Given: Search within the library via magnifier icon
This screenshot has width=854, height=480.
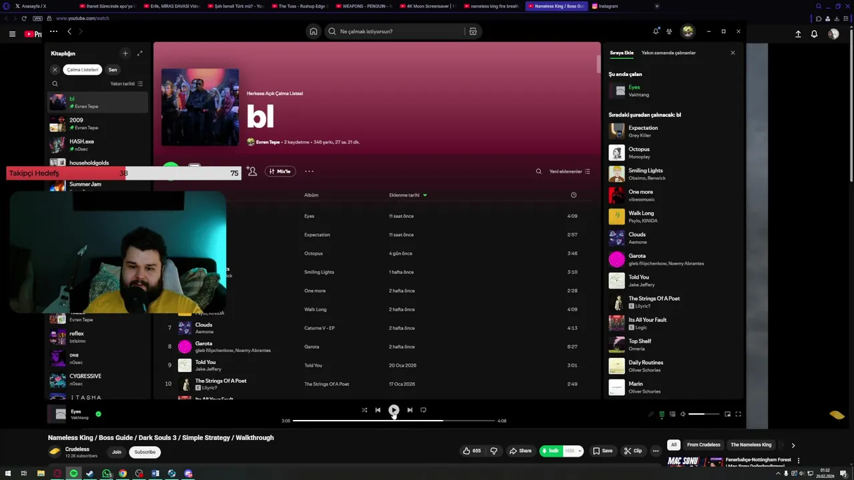Looking at the screenshot, I should click(55, 84).
